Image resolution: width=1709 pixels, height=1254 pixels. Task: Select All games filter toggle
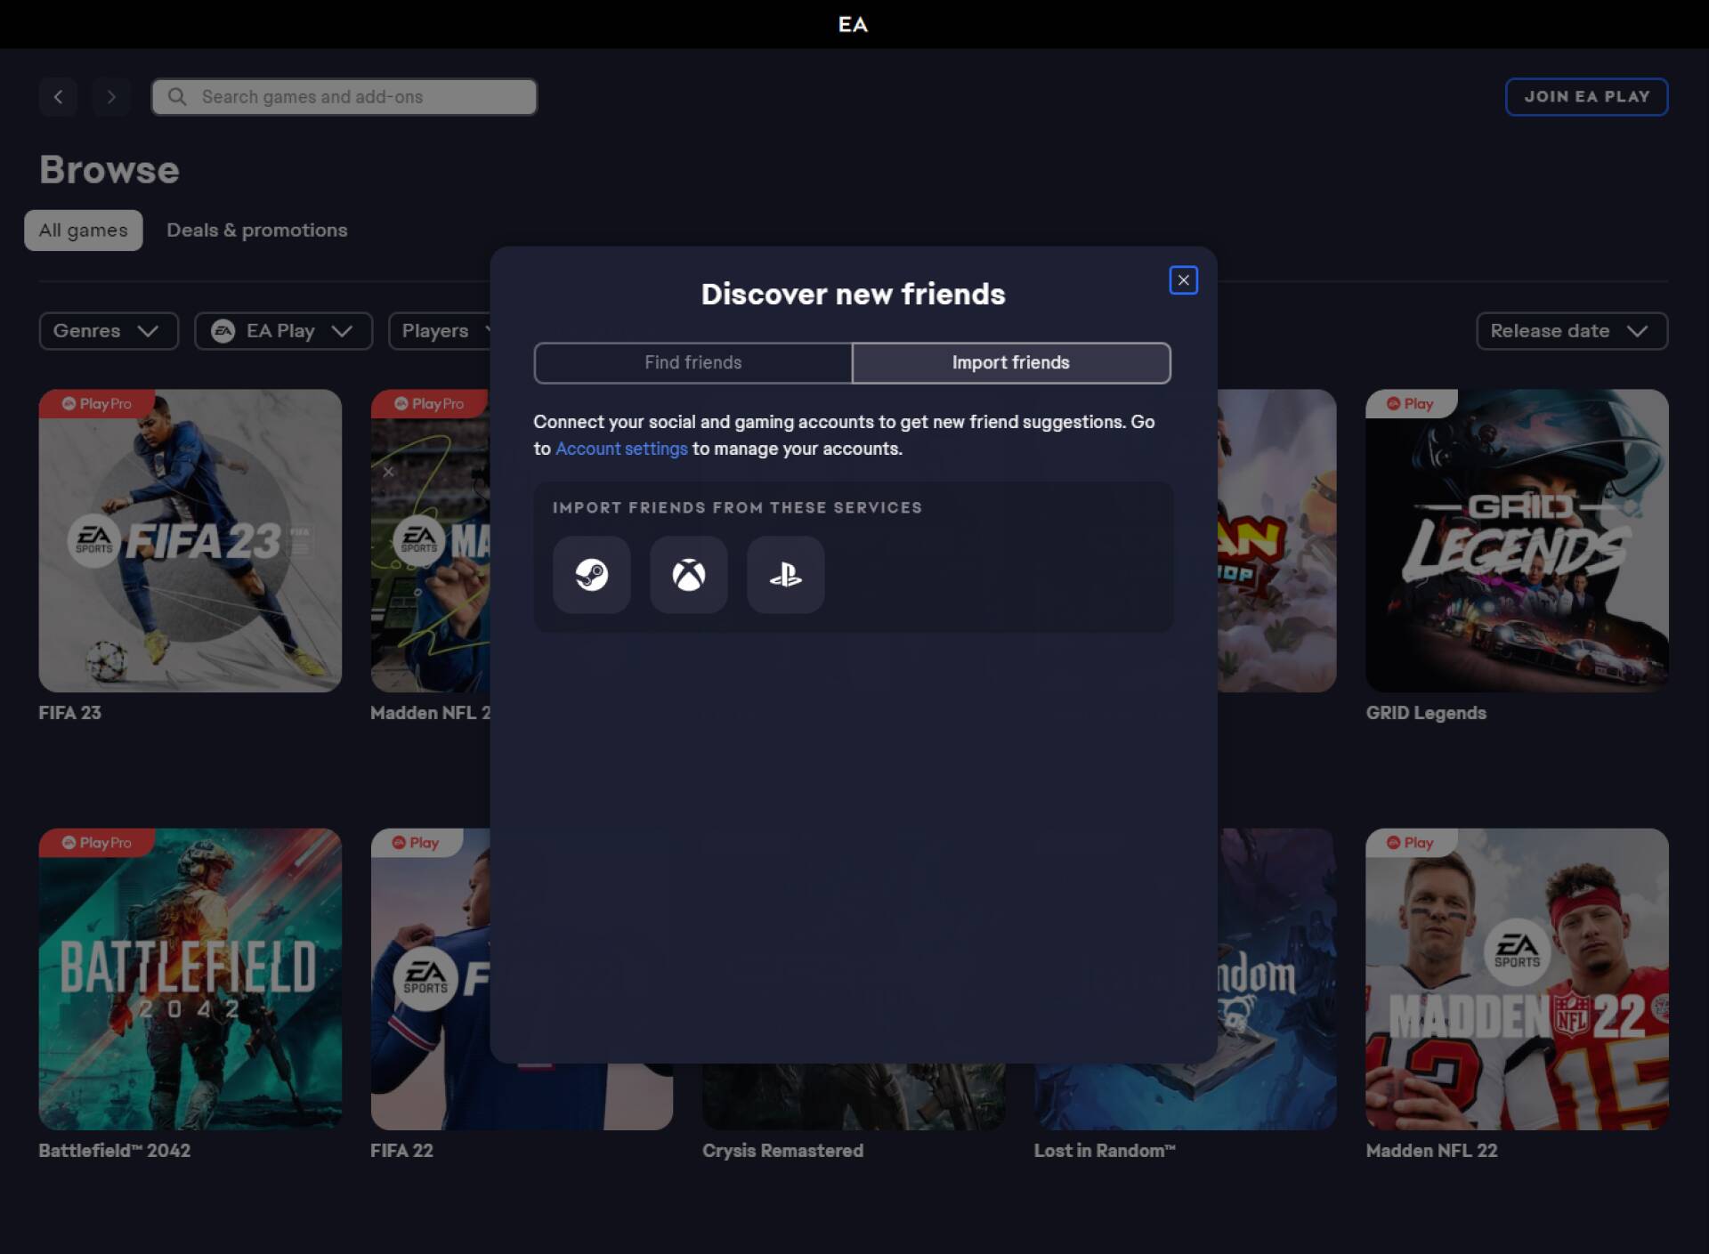[x=82, y=230]
